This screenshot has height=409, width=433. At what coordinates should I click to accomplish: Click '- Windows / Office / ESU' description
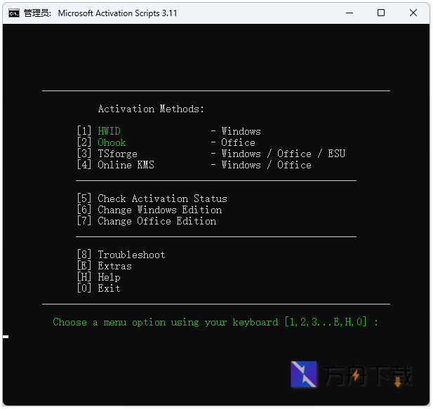coord(278,154)
